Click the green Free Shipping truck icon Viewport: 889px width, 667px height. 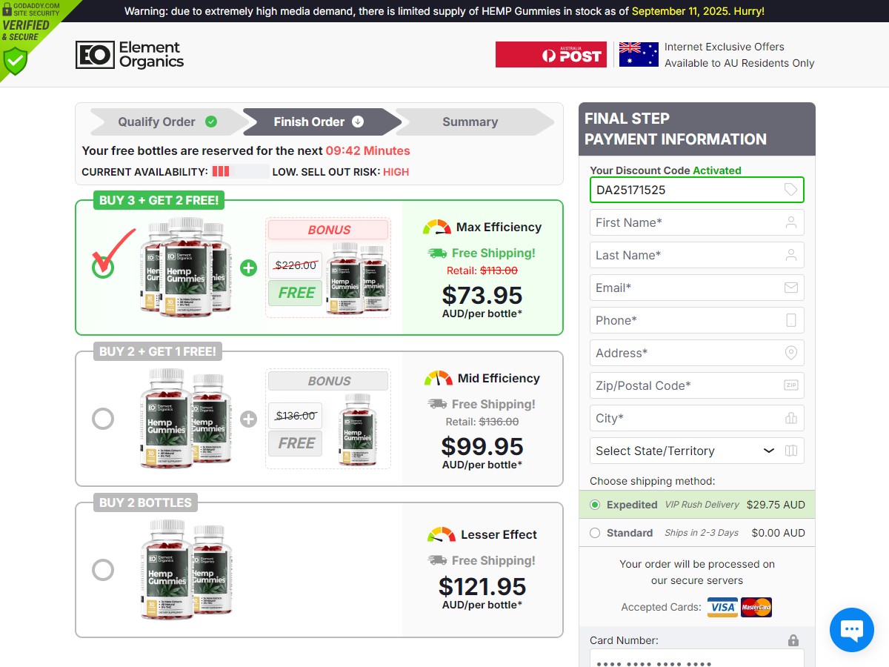(437, 253)
